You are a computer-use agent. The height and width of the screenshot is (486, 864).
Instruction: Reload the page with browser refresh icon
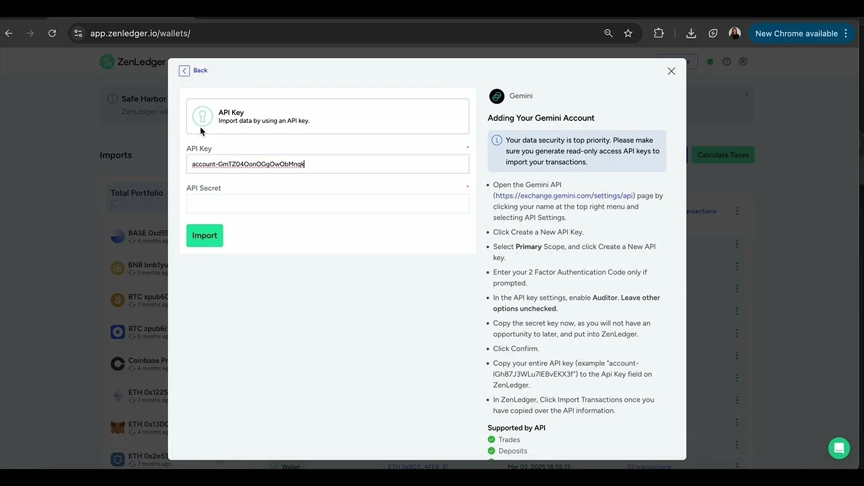point(52,33)
